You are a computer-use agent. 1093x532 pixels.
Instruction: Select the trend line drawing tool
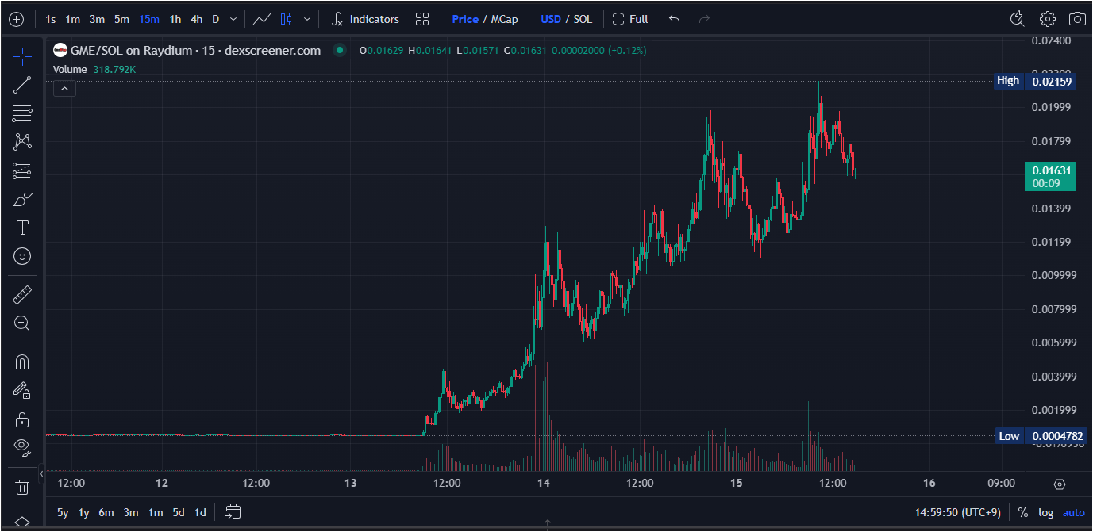[22, 85]
